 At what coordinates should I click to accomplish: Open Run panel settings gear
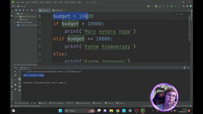[184, 68]
